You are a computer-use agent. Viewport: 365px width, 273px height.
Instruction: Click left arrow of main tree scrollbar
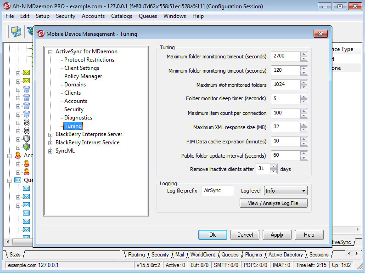pyautogui.click(x=8, y=242)
